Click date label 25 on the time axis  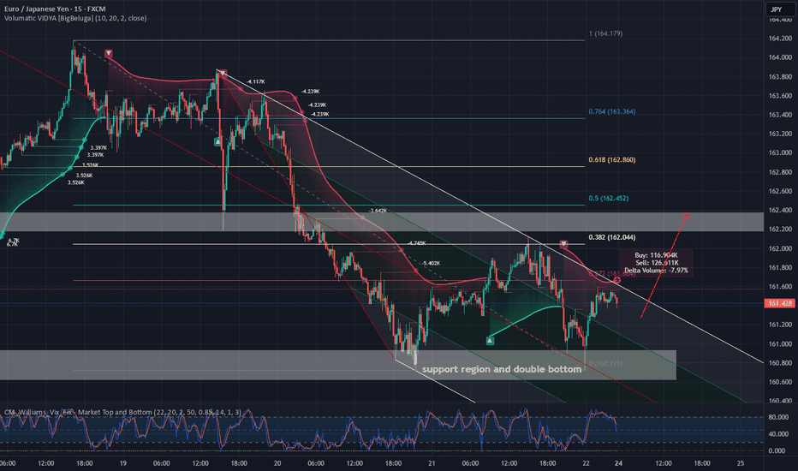tap(741, 463)
